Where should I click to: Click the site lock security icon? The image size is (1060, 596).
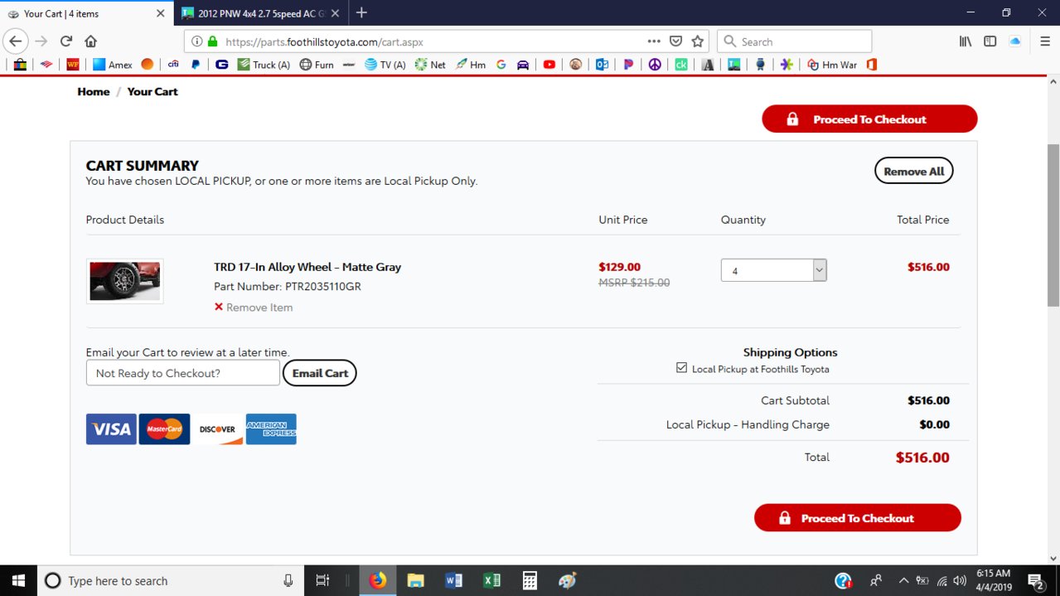click(x=212, y=41)
